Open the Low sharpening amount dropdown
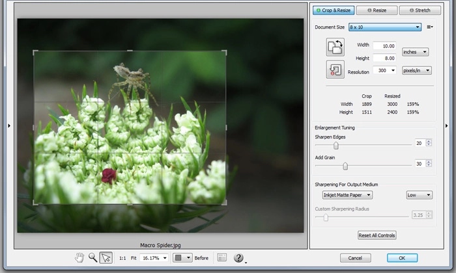This screenshot has width=456, height=273. [x=419, y=194]
